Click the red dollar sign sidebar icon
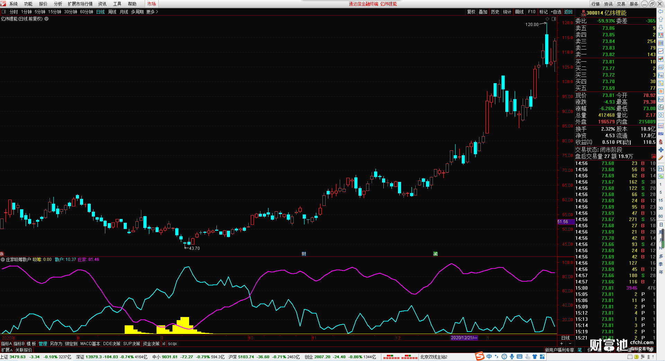 click(x=661, y=142)
